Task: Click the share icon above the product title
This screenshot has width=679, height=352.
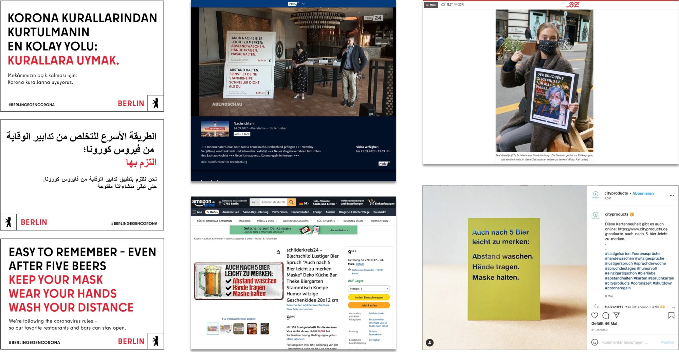Action: tap(278, 252)
